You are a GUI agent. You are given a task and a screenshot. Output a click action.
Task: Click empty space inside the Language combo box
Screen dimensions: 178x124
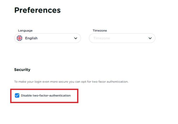pos(56,38)
